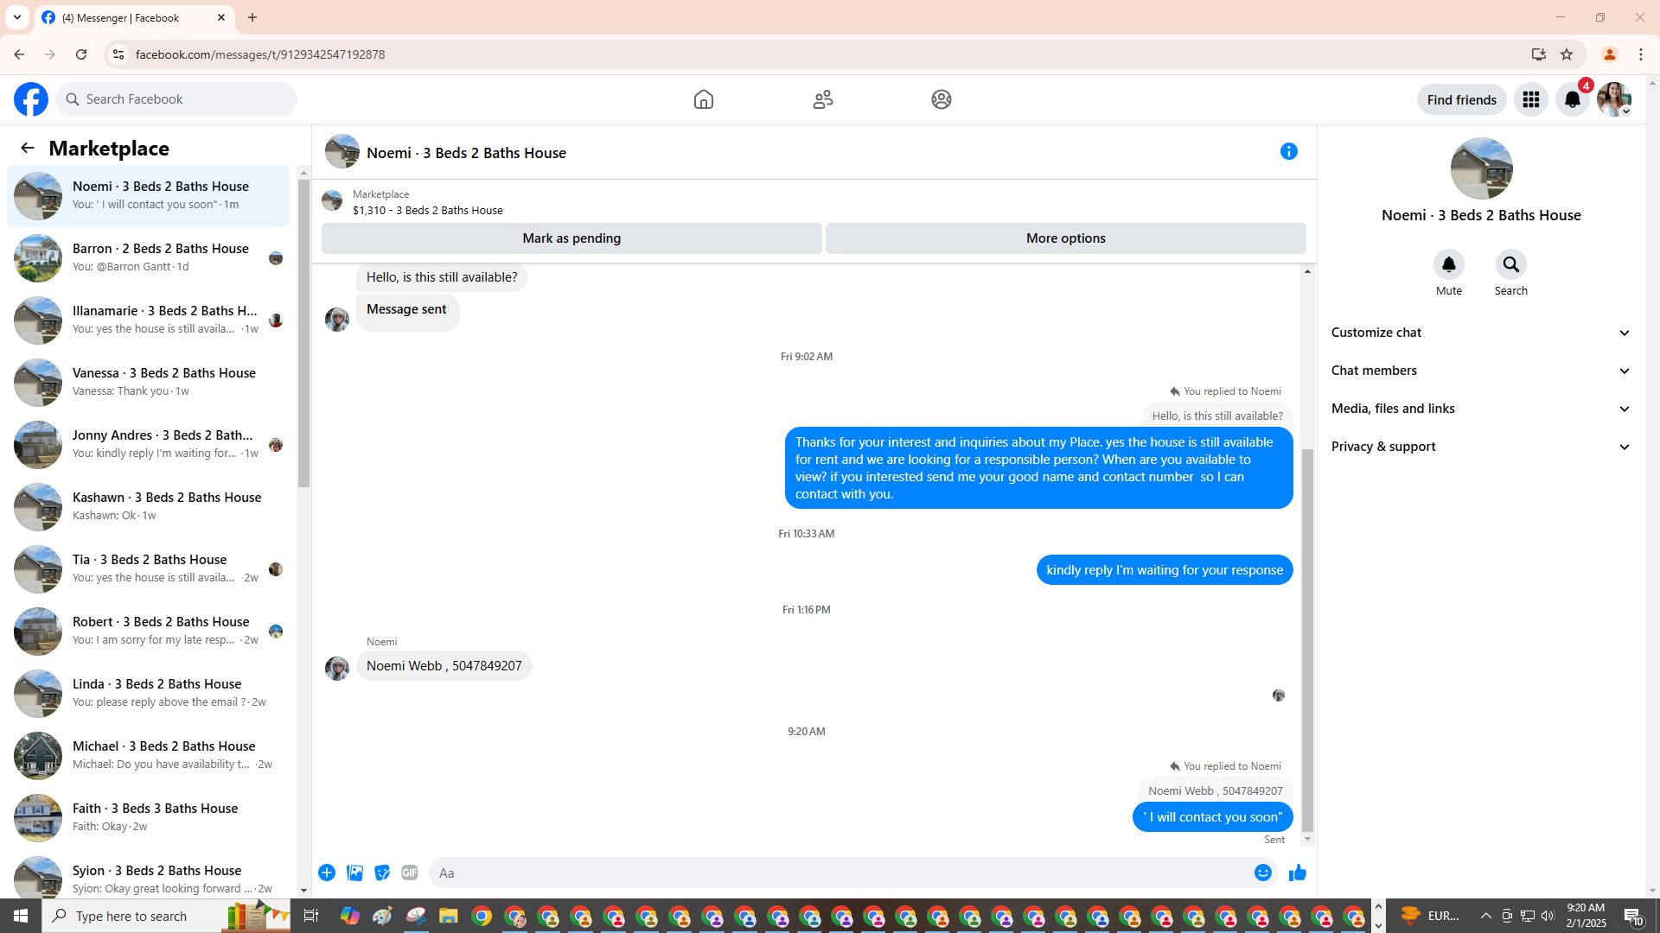Open the Friends tab

822,100
